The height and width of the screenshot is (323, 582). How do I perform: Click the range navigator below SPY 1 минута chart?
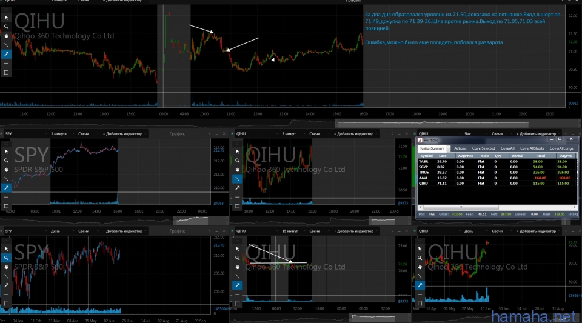tap(192, 221)
